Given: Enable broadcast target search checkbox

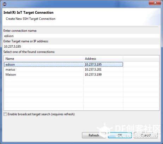Looking at the screenshot, I should tap(5, 114).
